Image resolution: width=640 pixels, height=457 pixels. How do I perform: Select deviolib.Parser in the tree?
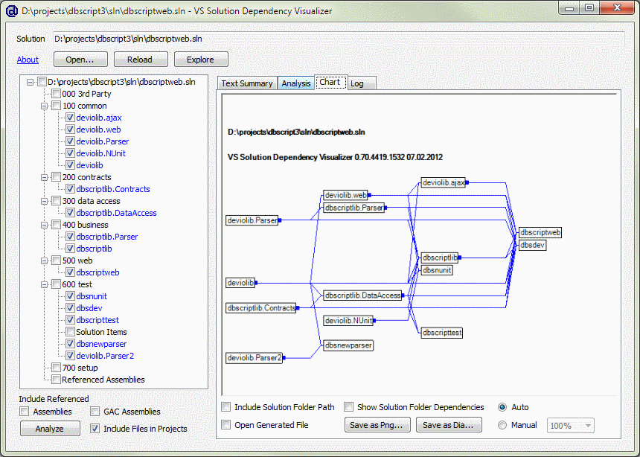pyautogui.click(x=103, y=141)
